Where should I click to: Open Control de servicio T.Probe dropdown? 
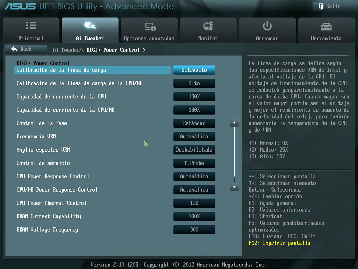(x=194, y=163)
